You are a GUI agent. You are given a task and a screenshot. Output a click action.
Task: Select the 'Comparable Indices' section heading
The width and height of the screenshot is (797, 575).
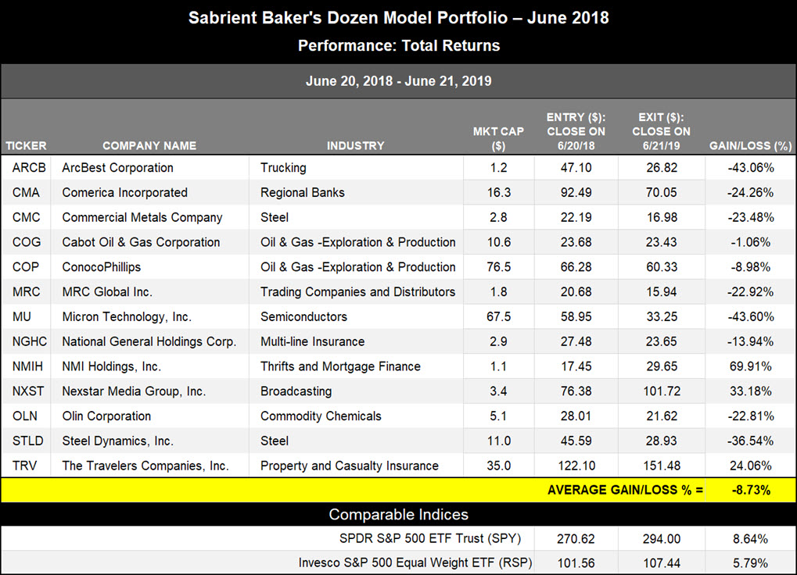[x=399, y=515]
